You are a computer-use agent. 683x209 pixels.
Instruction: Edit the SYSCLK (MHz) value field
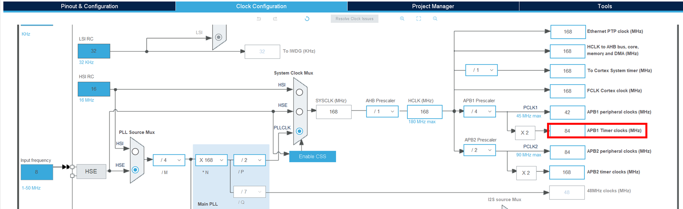click(334, 112)
